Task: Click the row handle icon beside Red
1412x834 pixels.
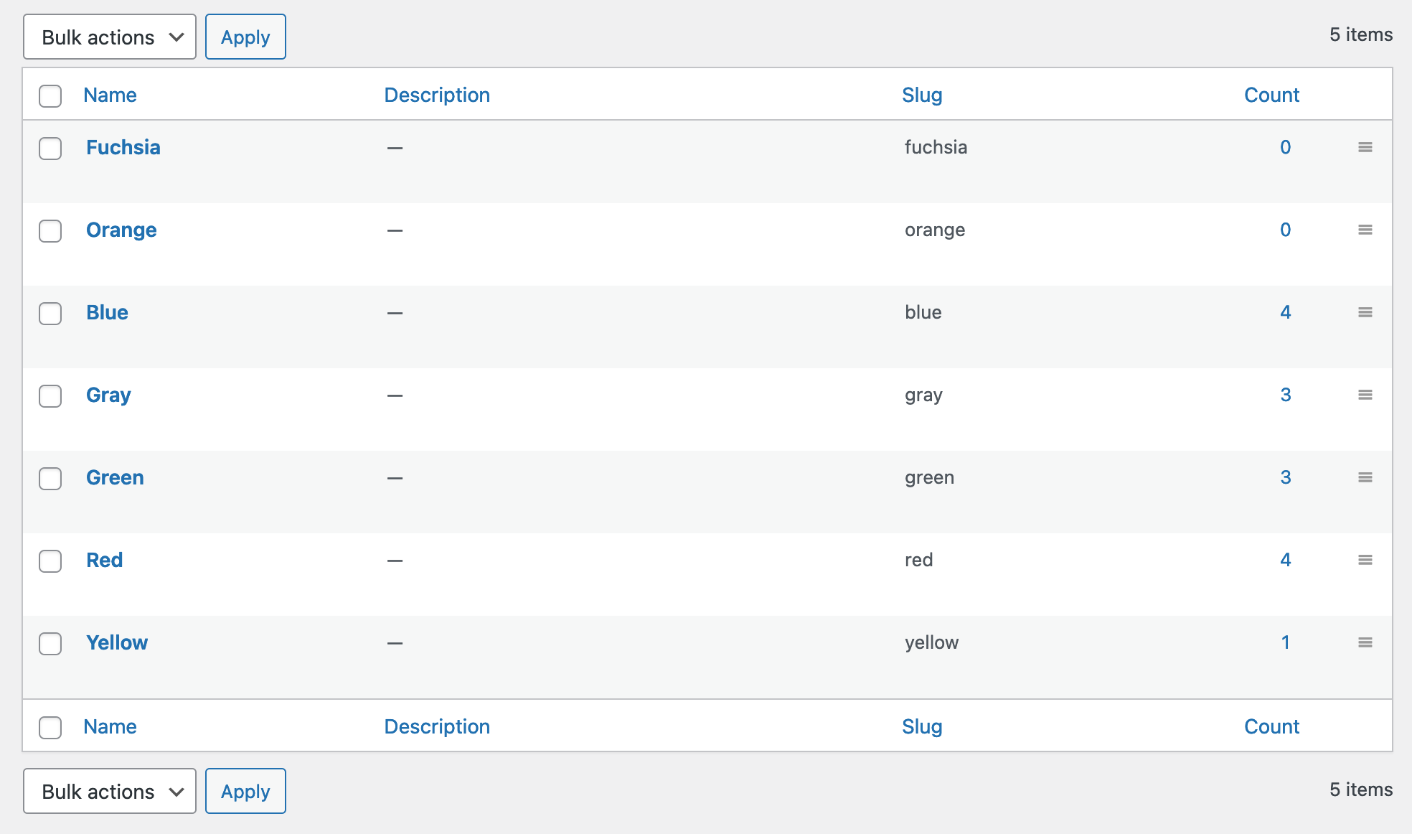Action: pos(1366,561)
